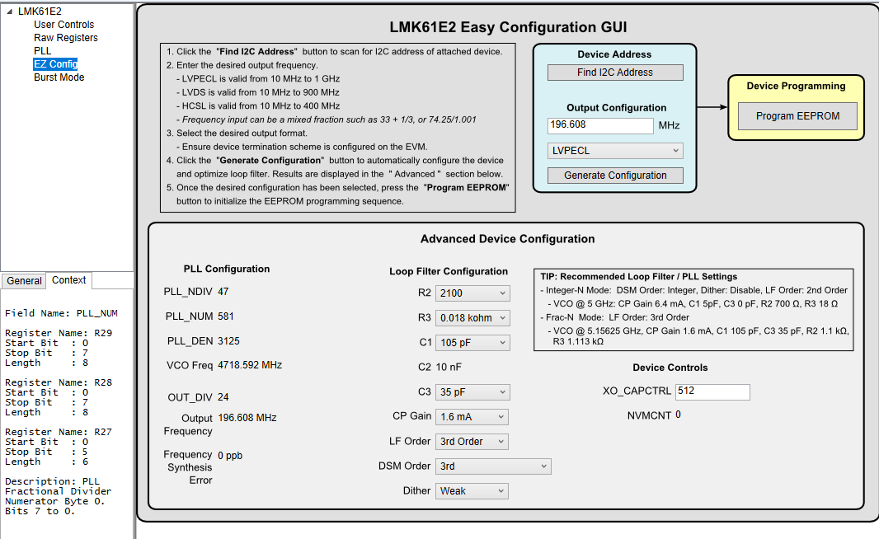
Task: Click the LMK61E2 Easy Configuration GUI title
Action: point(508,27)
